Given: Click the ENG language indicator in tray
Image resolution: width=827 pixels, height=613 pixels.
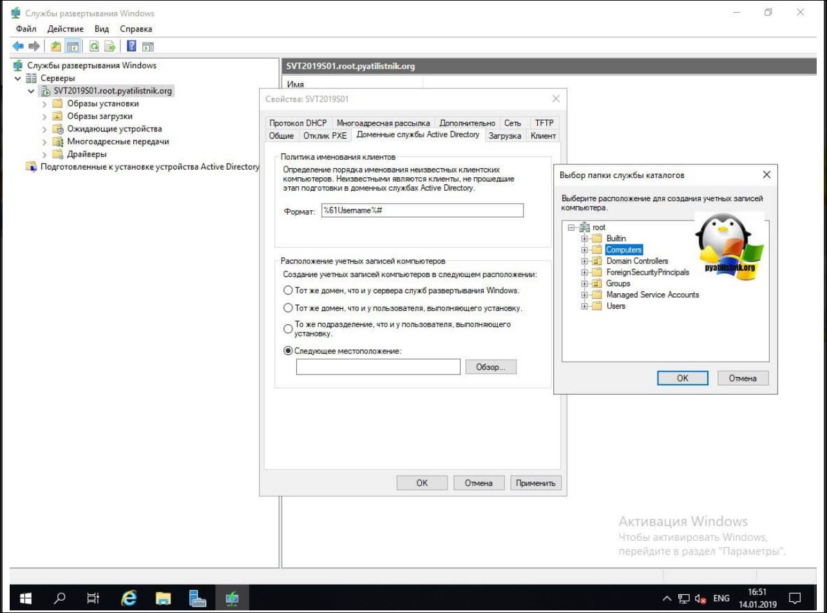Looking at the screenshot, I should click(721, 599).
